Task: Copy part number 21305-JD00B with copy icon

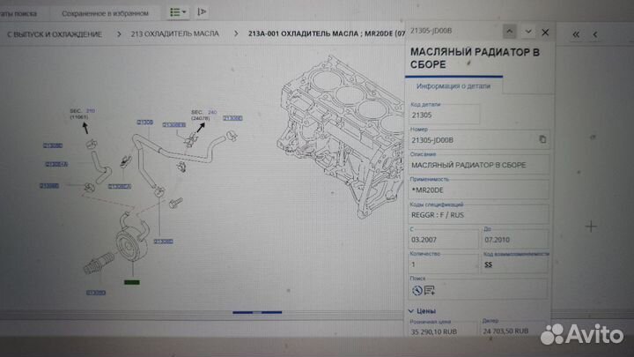Action: point(542,139)
